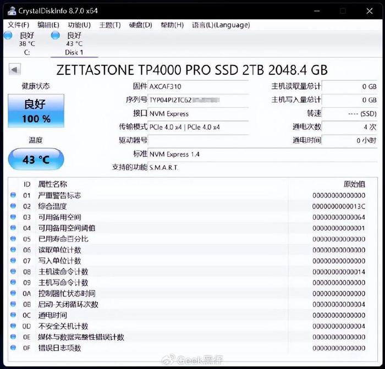Click the 良好 100 % health status button
Viewport: 385px width, 369px height.
(x=36, y=111)
